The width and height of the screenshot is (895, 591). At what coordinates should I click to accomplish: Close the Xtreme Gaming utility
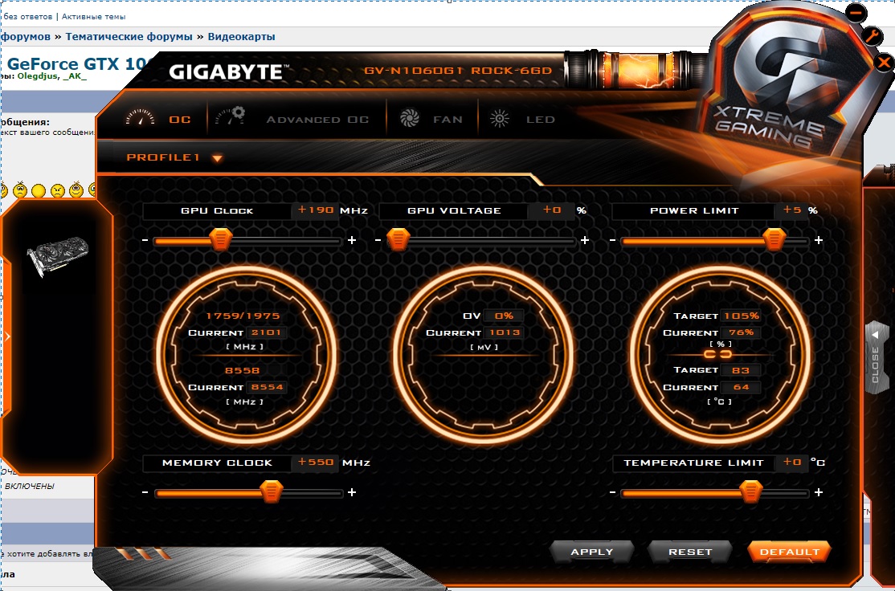885,62
